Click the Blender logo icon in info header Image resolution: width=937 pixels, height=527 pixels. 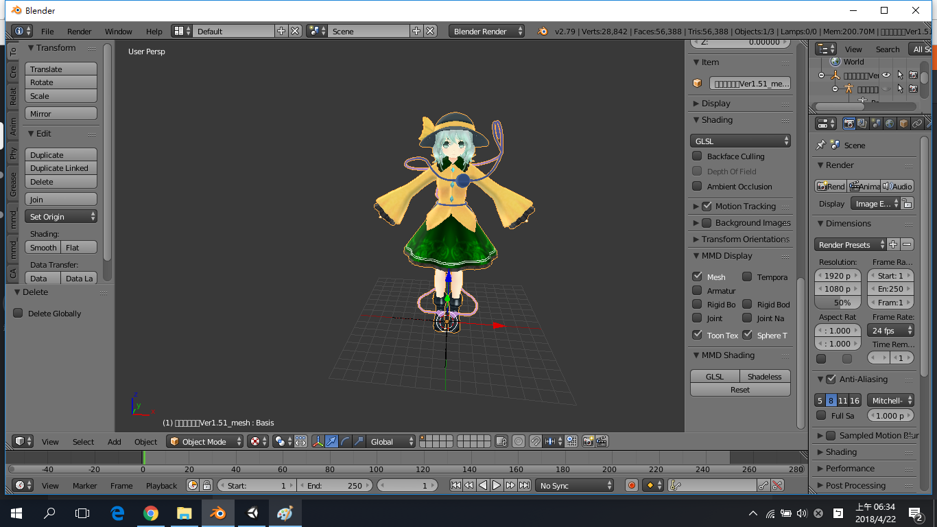pos(543,31)
